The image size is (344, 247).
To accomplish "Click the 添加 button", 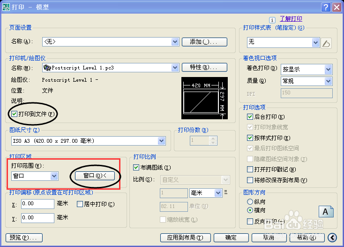I will [204, 42].
